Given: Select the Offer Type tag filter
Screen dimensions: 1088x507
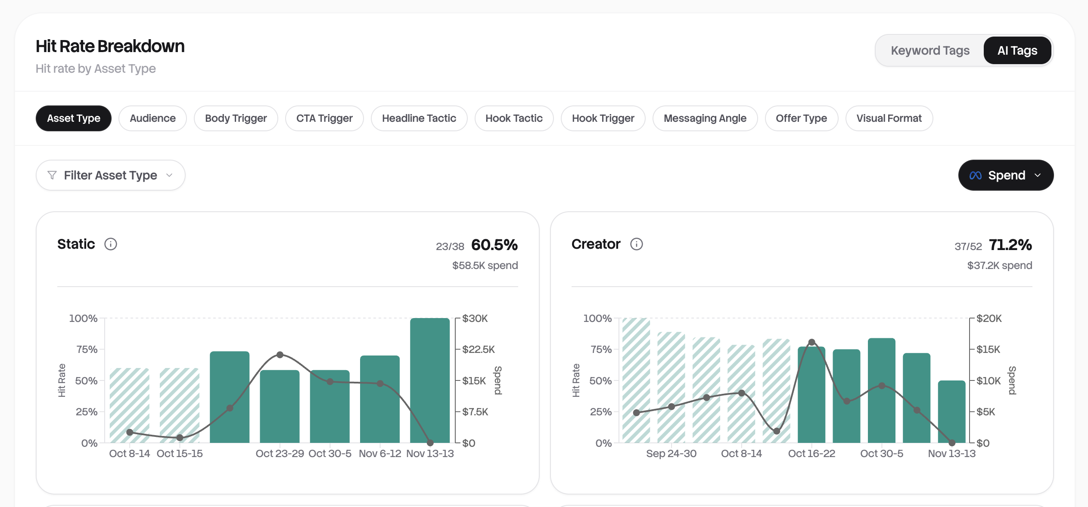Looking at the screenshot, I should click(x=802, y=118).
